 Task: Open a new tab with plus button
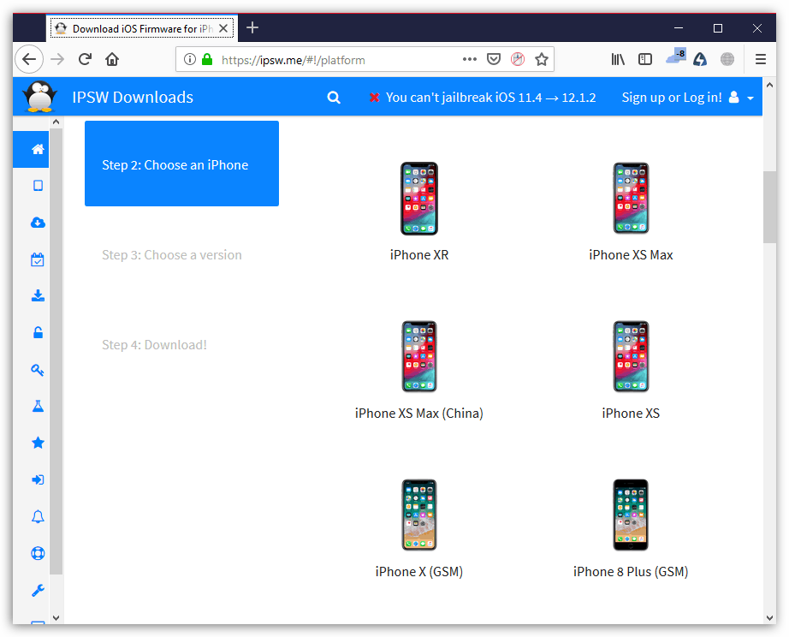pyautogui.click(x=252, y=27)
